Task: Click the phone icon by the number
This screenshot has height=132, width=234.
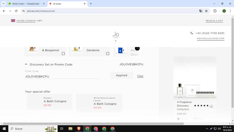Action: (x=192, y=33)
